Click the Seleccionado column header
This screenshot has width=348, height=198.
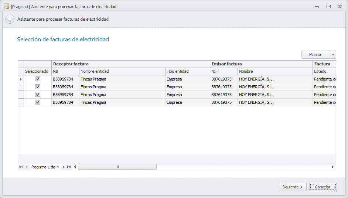(x=37, y=71)
